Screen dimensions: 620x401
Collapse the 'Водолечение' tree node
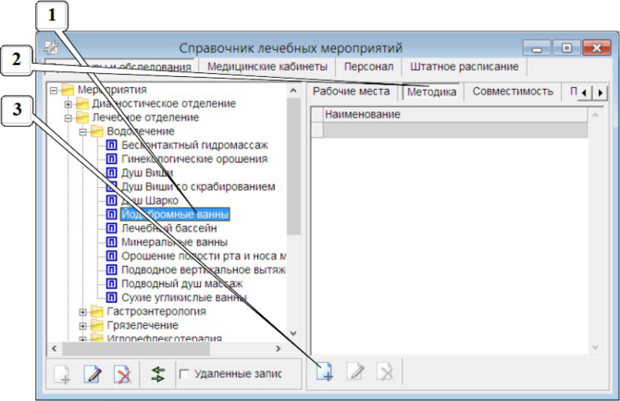82,132
